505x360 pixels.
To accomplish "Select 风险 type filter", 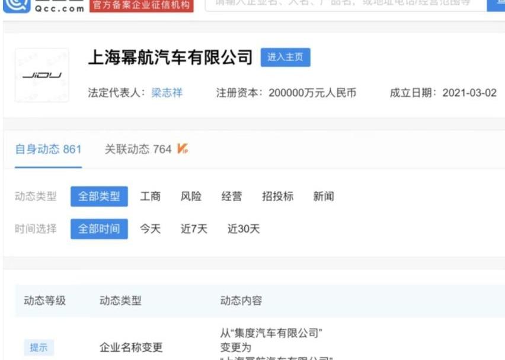I will coord(191,197).
